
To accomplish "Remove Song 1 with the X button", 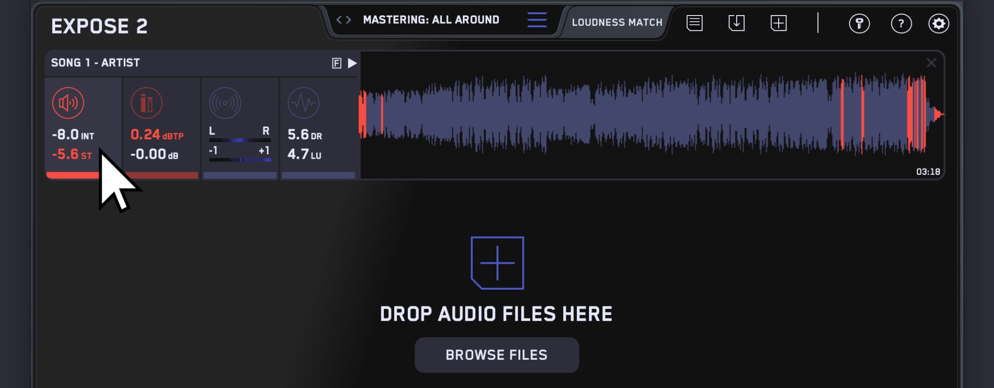I will pos(931,63).
